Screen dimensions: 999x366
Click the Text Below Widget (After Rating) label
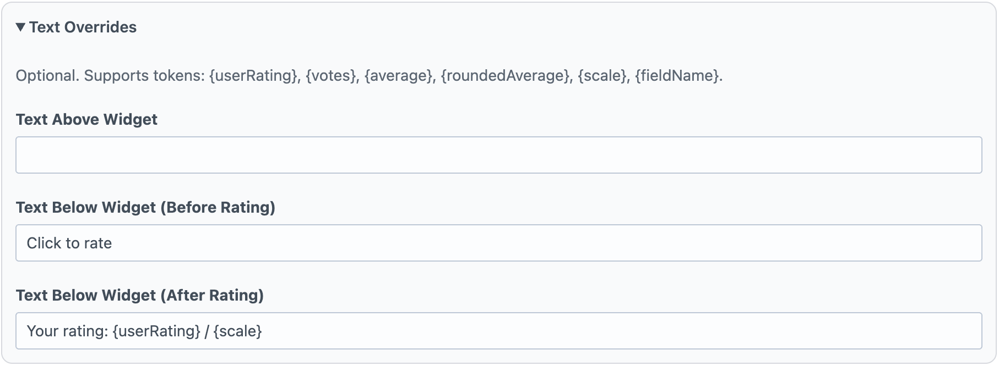coord(139,295)
